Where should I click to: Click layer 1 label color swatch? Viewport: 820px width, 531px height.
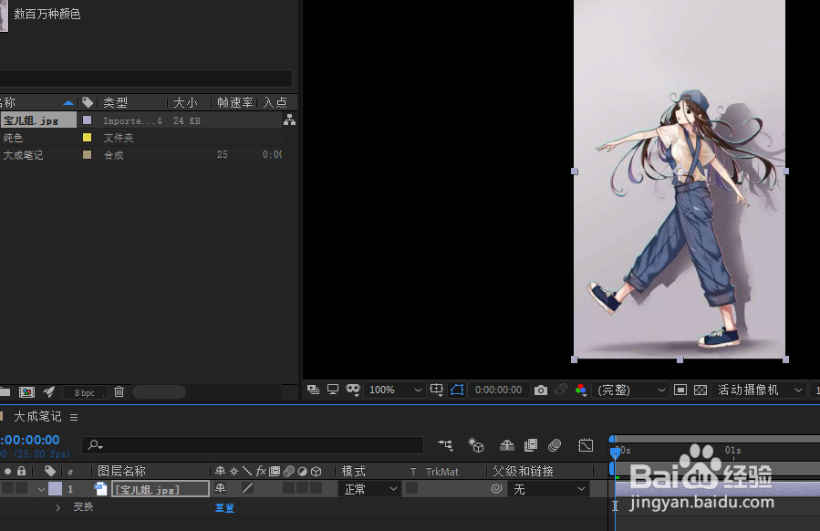[55, 489]
